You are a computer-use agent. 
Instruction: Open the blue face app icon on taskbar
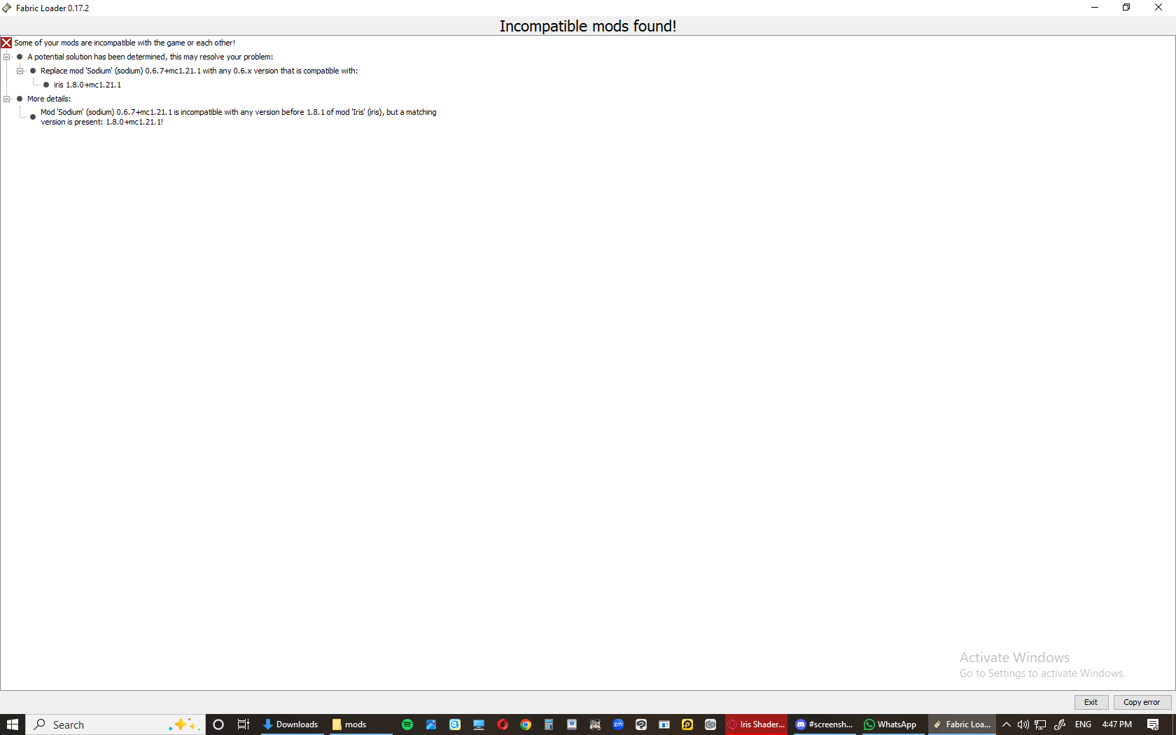tap(455, 724)
